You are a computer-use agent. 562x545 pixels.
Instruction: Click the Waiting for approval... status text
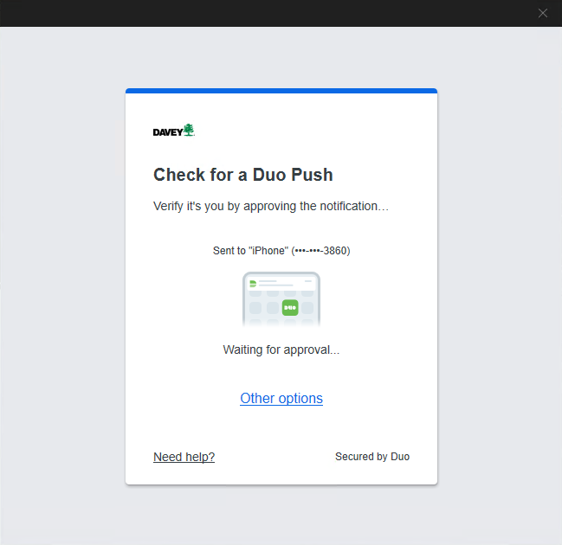point(281,349)
